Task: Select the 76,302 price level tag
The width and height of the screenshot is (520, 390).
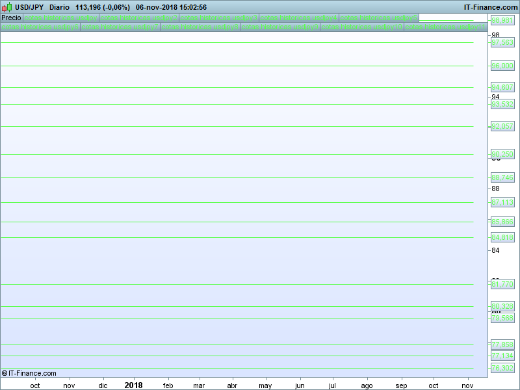Action: tap(502, 369)
